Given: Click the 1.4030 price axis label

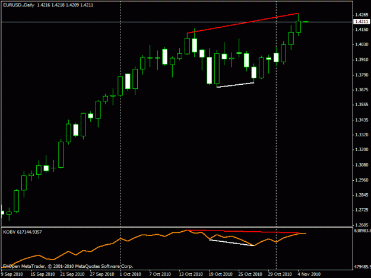Looking at the screenshot, I should click(x=362, y=44).
